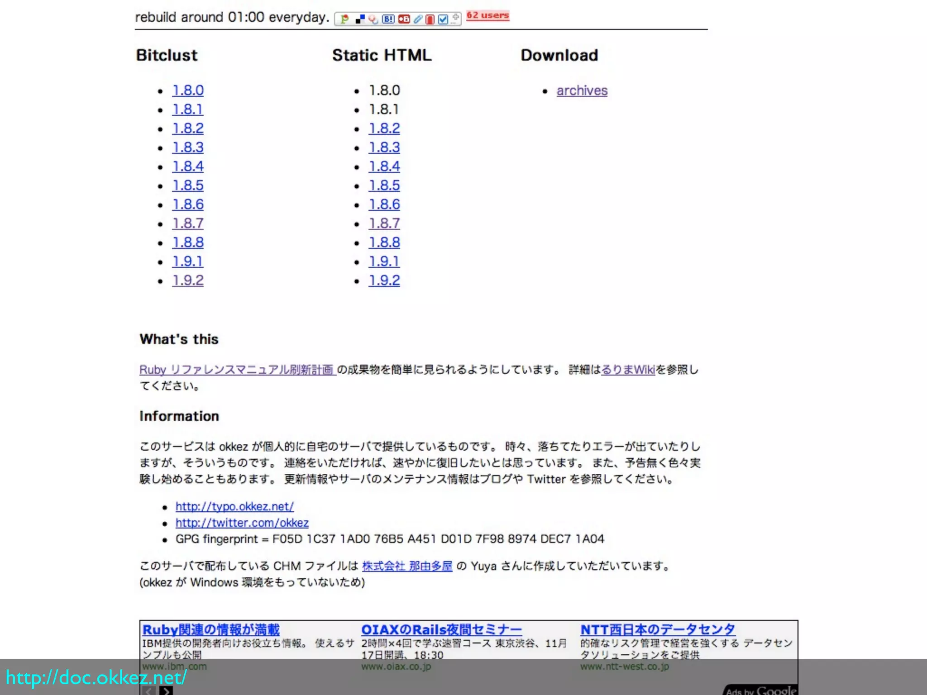927x695 pixels.
Task: Open Bitclust version 1.8.3 link
Action: pos(188,148)
